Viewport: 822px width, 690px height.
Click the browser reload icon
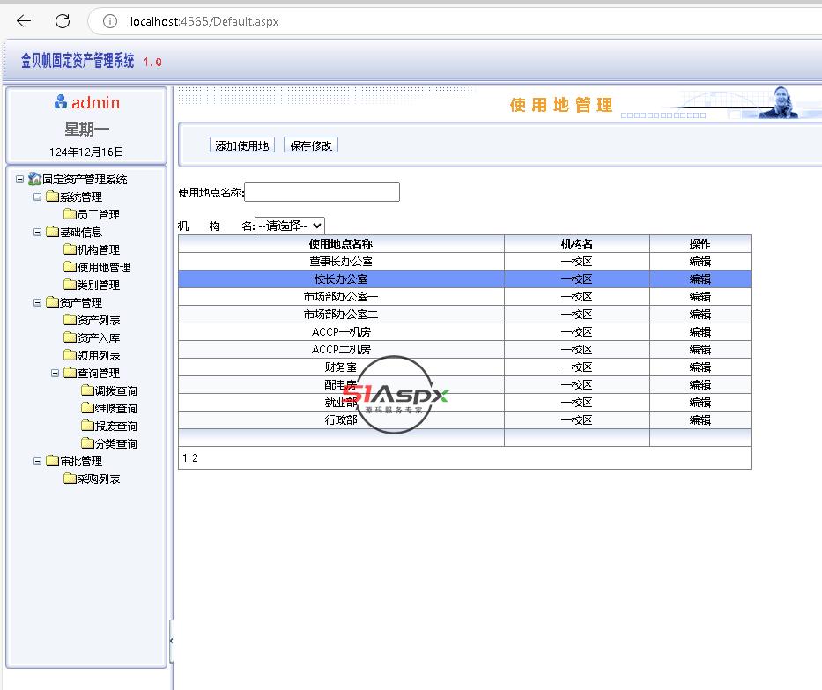[x=63, y=21]
